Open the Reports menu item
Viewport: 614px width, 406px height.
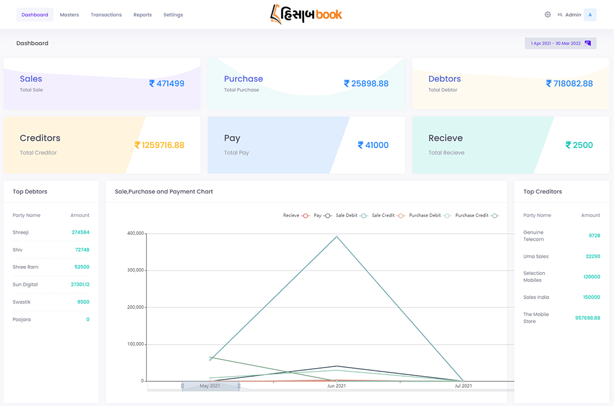coord(142,15)
